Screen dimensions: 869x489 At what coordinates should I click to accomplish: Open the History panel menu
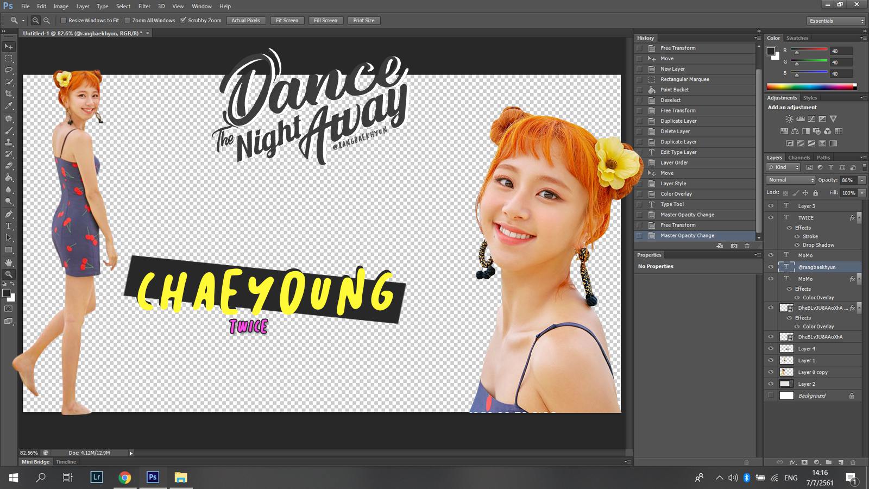757,38
